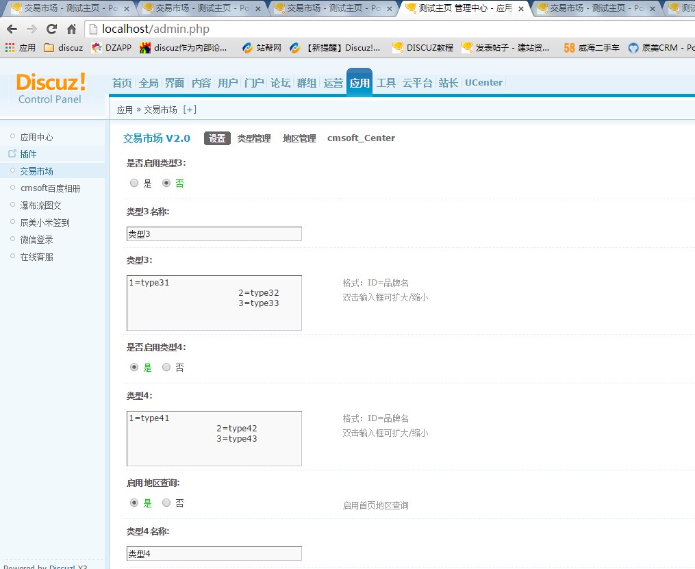695x569 pixels.
Task: Open the 发表帖子 - 建站资 bookmark
Action: (505, 47)
